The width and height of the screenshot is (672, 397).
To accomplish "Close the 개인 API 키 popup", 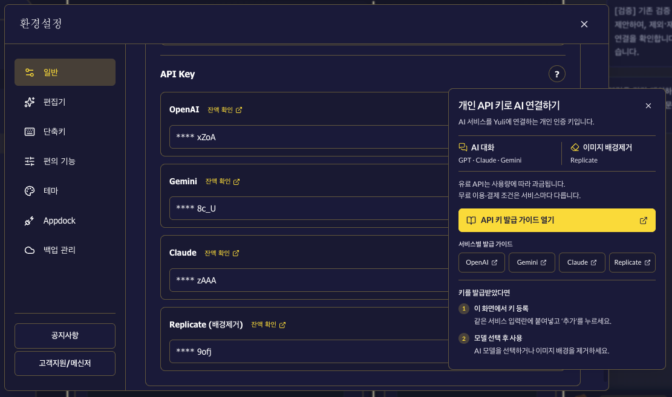I will pos(648,106).
